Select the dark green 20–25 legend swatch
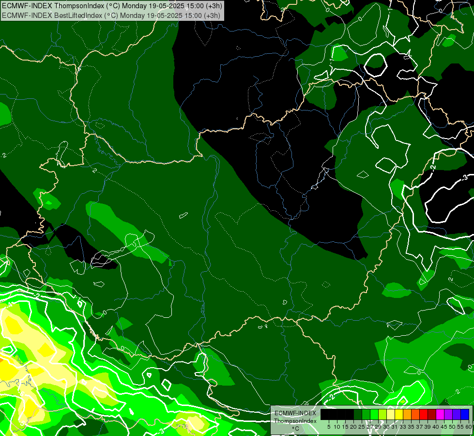The width and height of the screenshot is (474, 436). (x=358, y=414)
